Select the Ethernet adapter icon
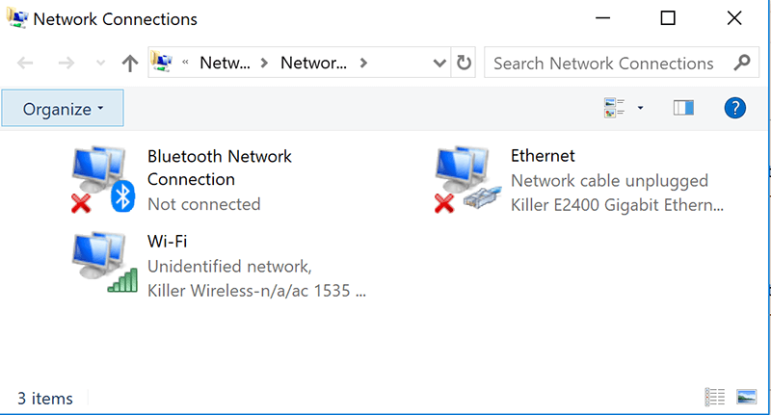 (467, 180)
